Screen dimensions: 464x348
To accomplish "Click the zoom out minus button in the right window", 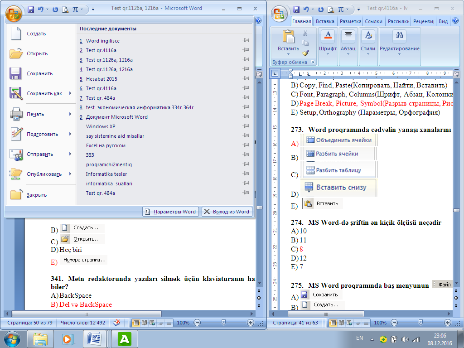I will tap(394, 323).
